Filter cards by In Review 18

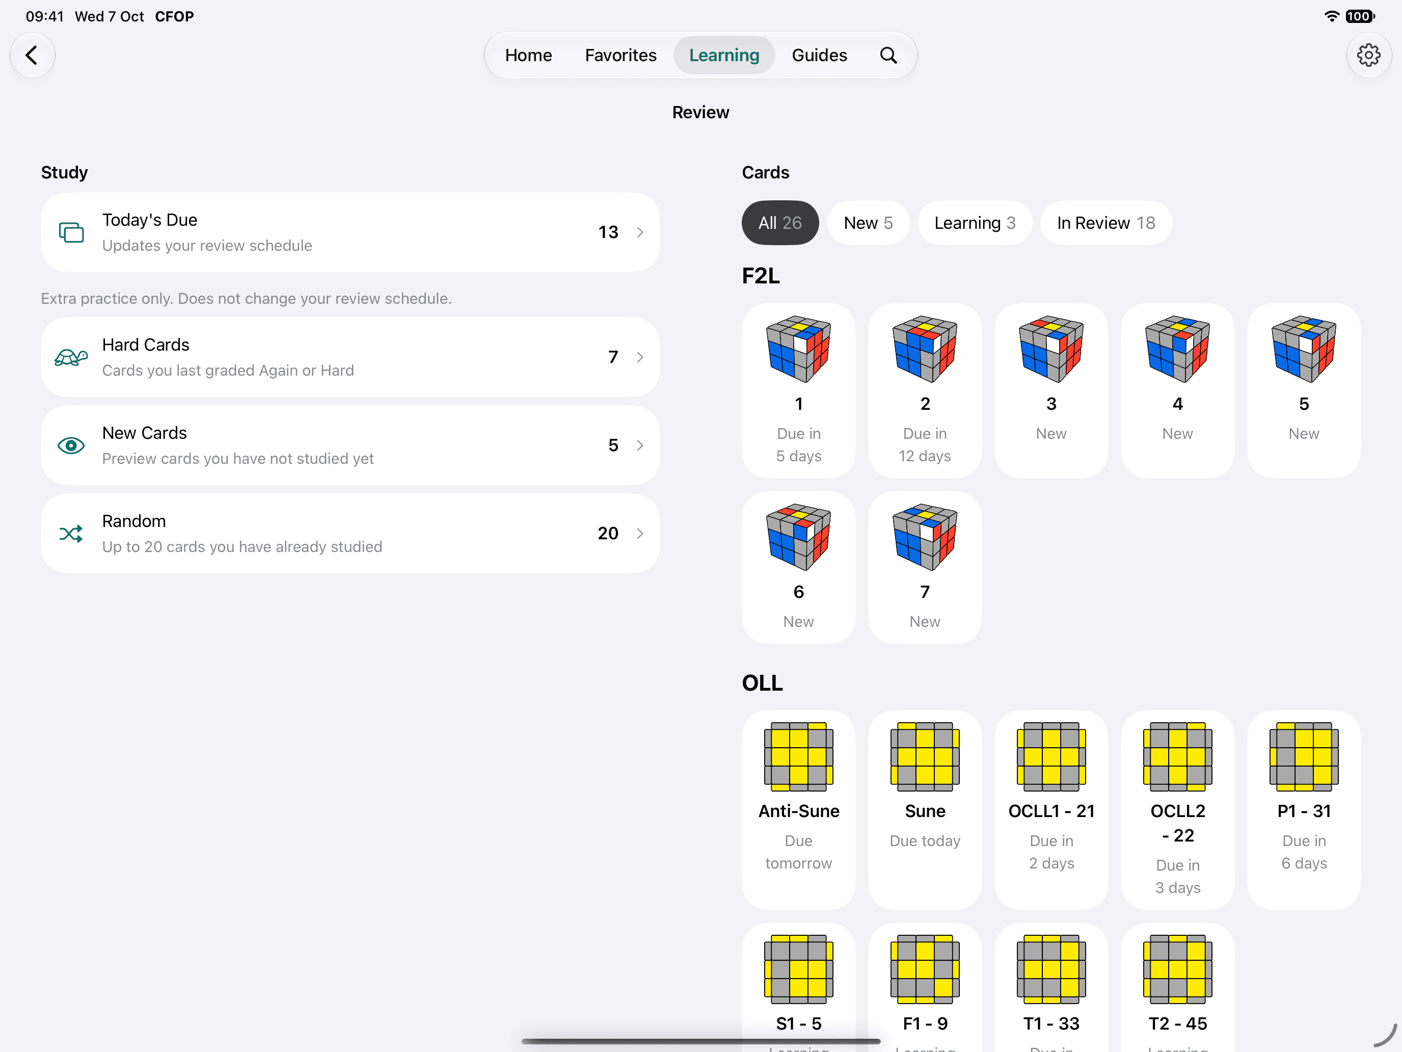point(1106,223)
